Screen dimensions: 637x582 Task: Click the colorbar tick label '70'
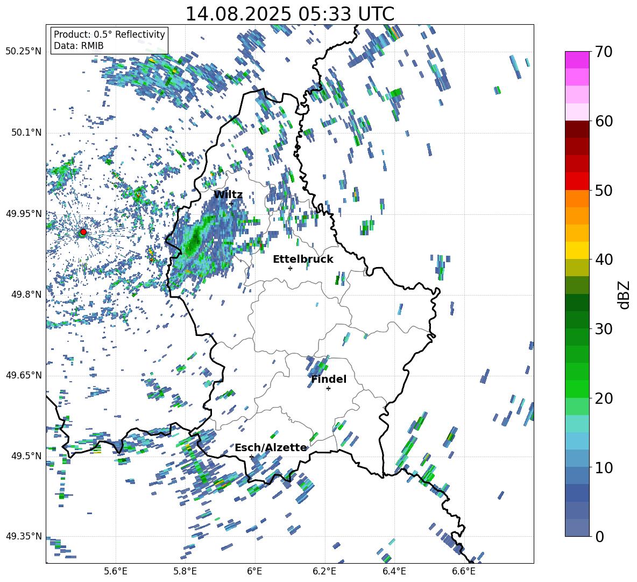click(x=604, y=52)
